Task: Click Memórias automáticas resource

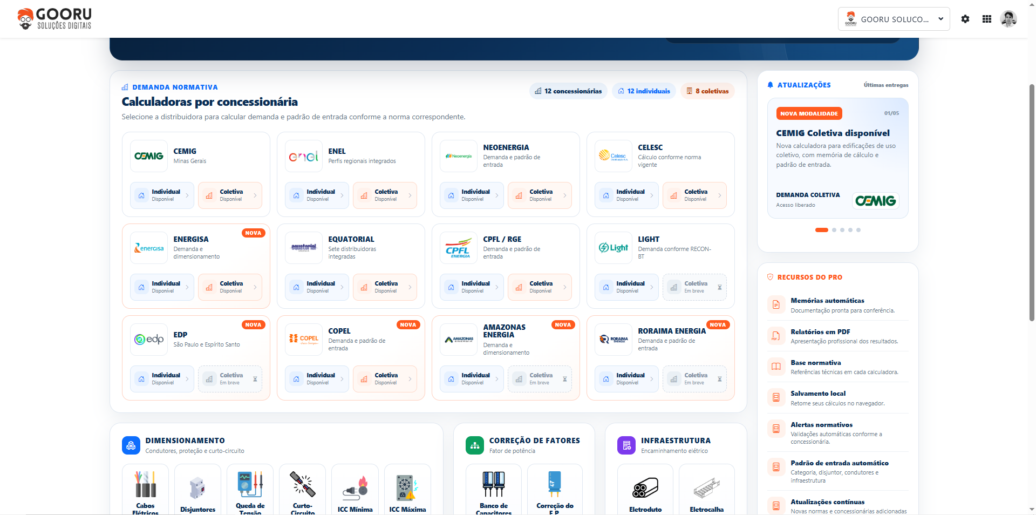Action: (838, 305)
